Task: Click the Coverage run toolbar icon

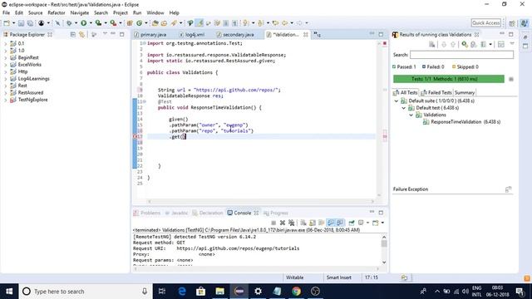Action: [x=98, y=23]
